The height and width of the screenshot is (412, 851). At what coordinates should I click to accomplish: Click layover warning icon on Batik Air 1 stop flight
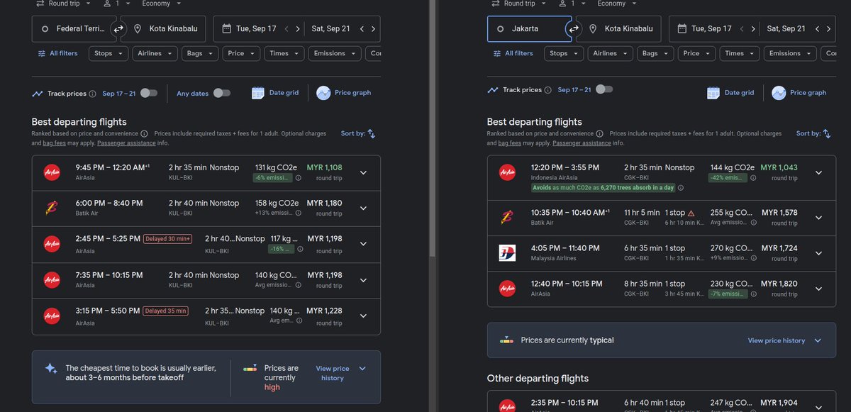[x=691, y=213]
